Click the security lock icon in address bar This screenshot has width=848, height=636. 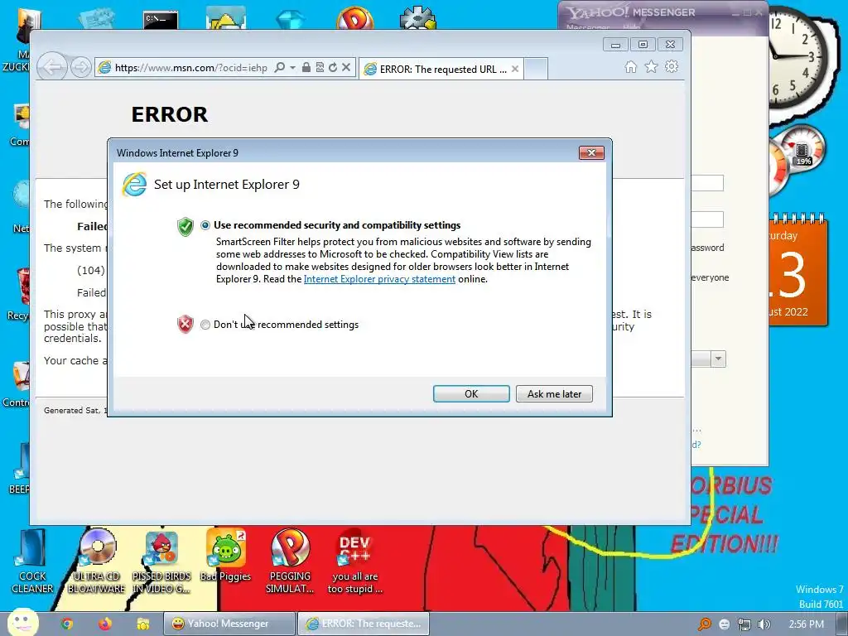pyautogui.click(x=306, y=67)
